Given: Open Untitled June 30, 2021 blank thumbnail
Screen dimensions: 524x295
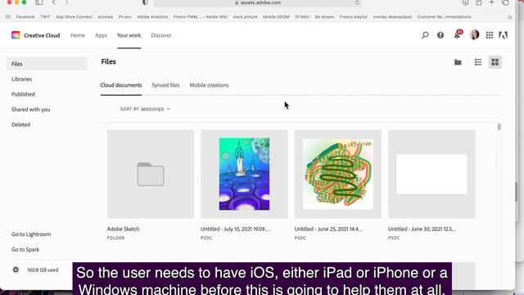Looking at the screenshot, I should (x=431, y=174).
